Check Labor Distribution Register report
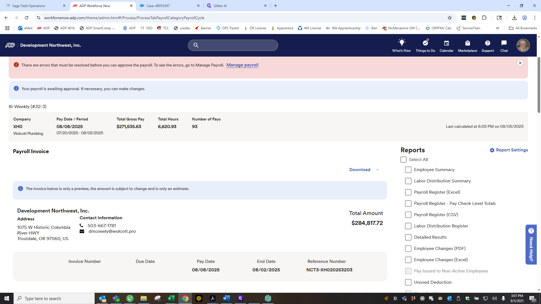 coord(408,226)
